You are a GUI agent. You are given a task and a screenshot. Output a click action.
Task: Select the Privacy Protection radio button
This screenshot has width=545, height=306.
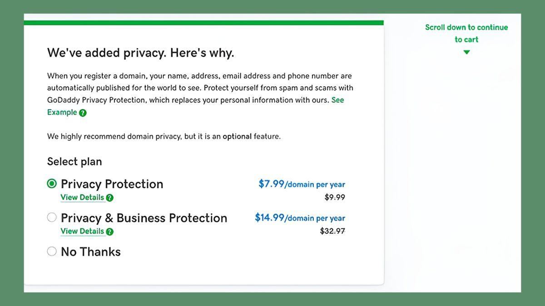[x=52, y=184]
